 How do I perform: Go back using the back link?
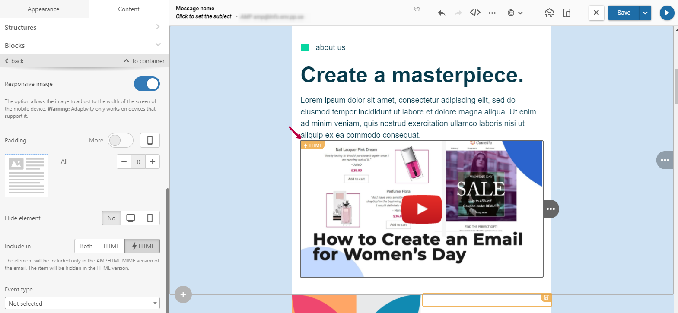click(x=14, y=61)
